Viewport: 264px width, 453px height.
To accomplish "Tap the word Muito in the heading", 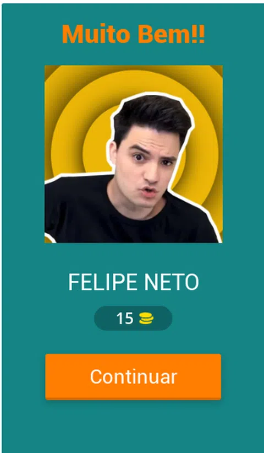I will click(96, 34).
